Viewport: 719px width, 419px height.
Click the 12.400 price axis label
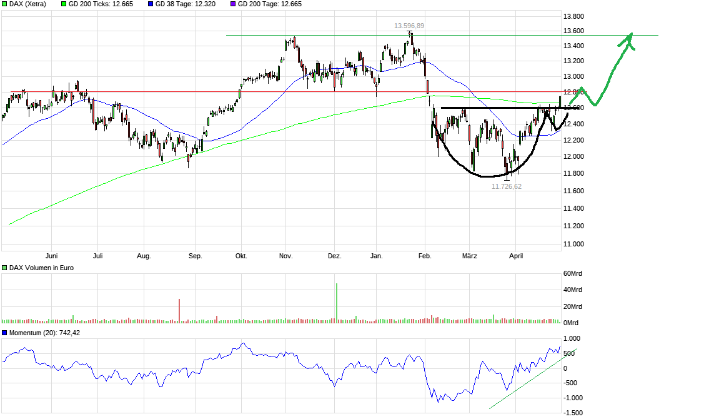573,124
